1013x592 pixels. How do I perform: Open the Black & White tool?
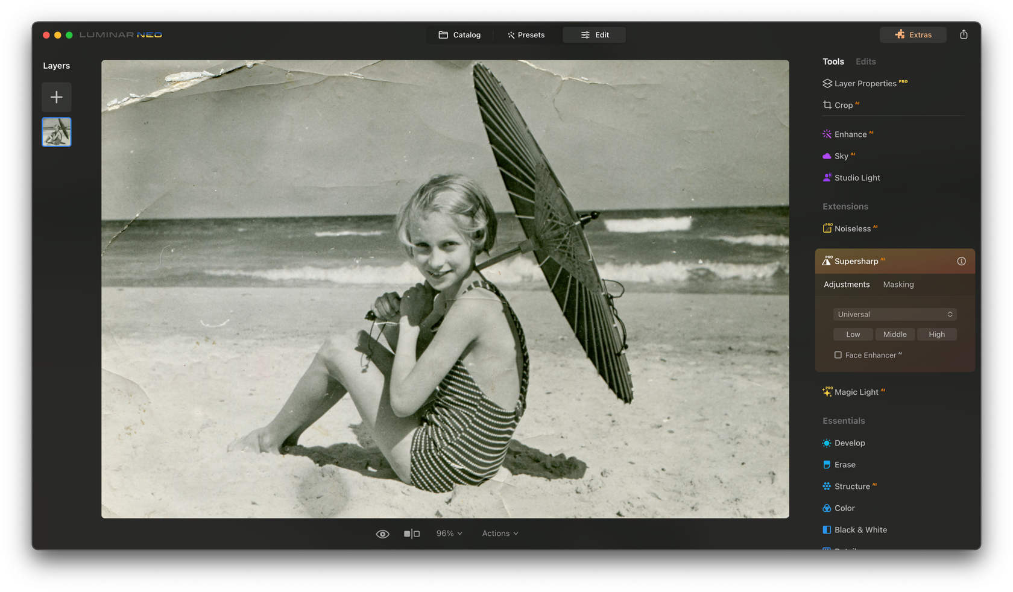860,529
